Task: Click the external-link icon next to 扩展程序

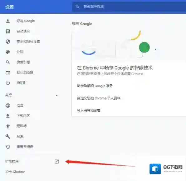Action: (57, 161)
